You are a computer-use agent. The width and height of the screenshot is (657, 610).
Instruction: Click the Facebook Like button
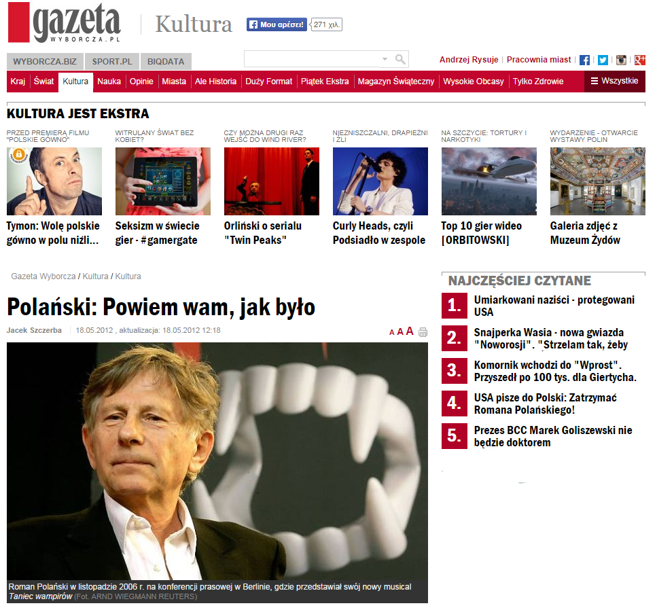pos(277,24)
